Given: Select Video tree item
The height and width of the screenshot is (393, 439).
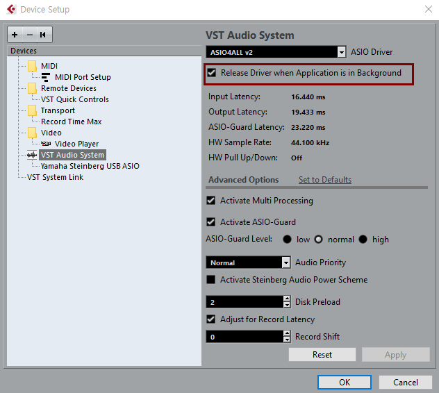Looking at the screenshot, I should [x=51, y=133].
